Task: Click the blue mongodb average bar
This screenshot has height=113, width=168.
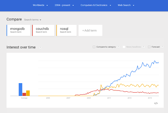Action: pos(20,89)
